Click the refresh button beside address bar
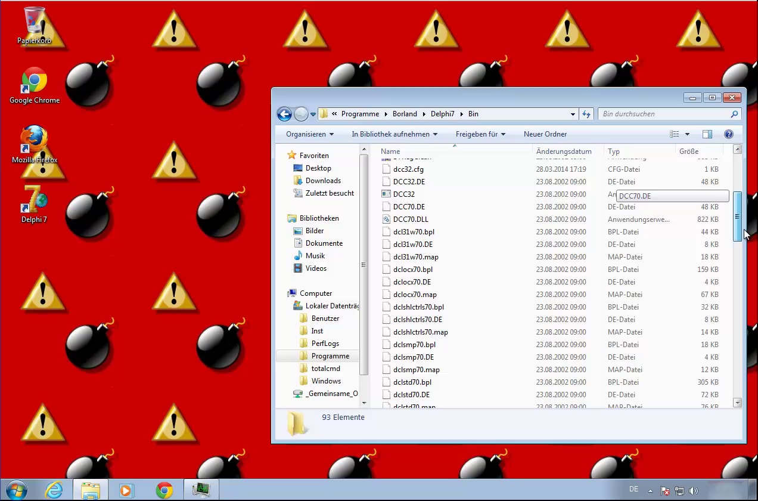 tap(586, 114)
